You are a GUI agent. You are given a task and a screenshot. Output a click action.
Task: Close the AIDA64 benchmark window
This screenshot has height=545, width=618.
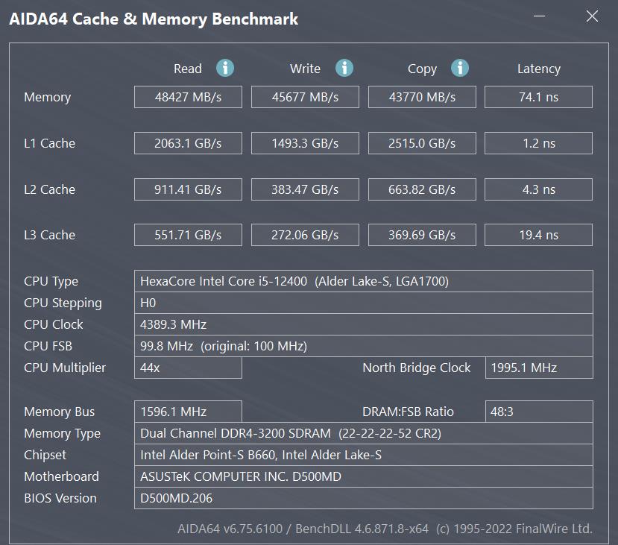point(592,17)
